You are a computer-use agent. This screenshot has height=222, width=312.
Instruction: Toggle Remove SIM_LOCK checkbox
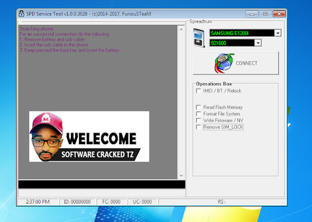(x=198, y=127)
